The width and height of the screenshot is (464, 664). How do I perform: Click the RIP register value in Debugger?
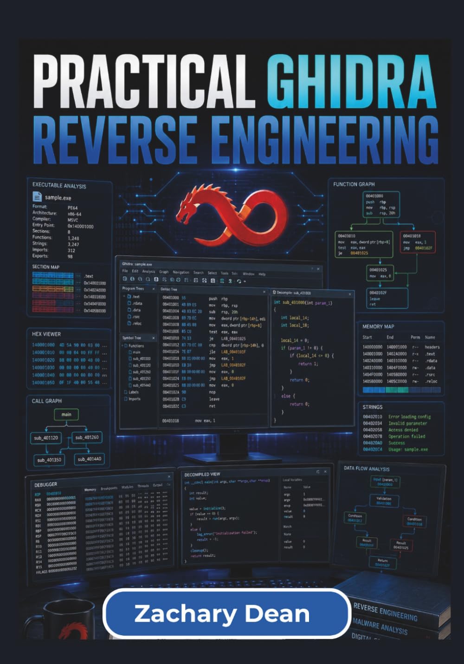point(54,494)
